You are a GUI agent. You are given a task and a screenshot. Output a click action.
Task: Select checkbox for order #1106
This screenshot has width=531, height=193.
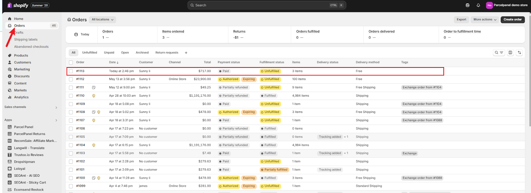(71, 129)
